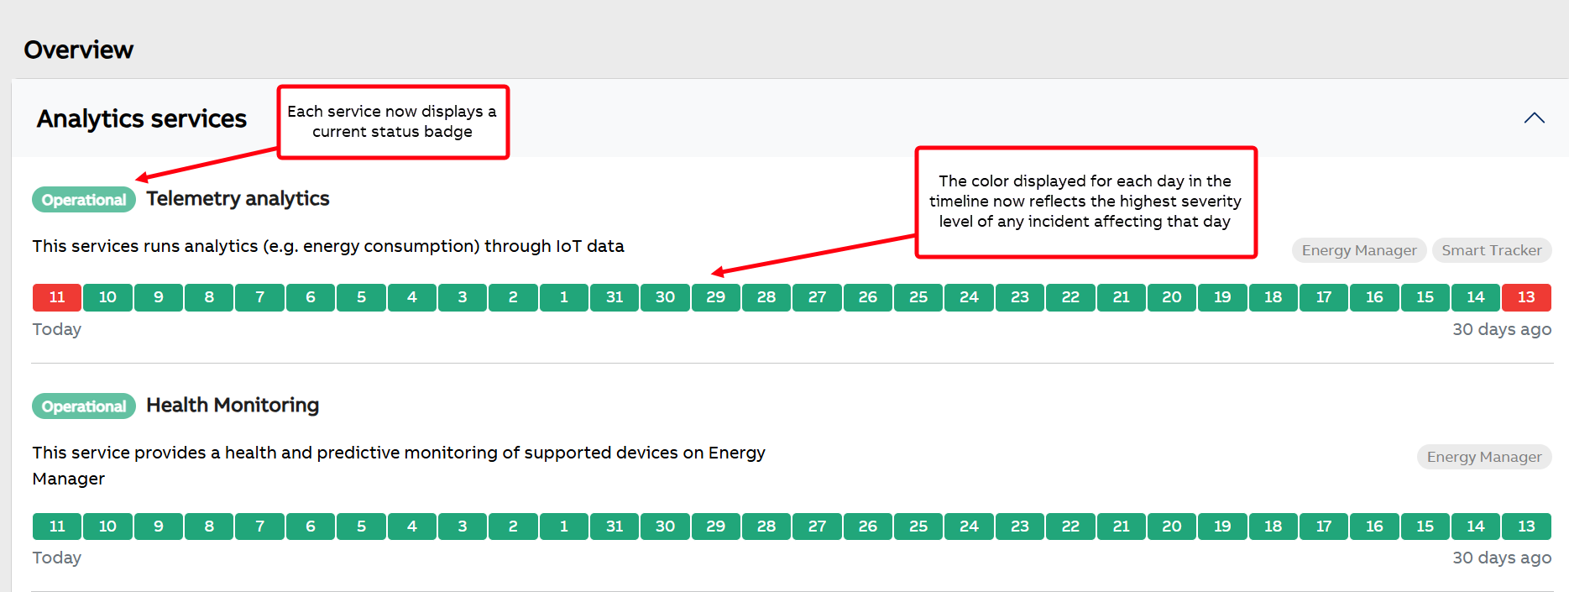Click the Smart Tracker tag

point(1491,250)
